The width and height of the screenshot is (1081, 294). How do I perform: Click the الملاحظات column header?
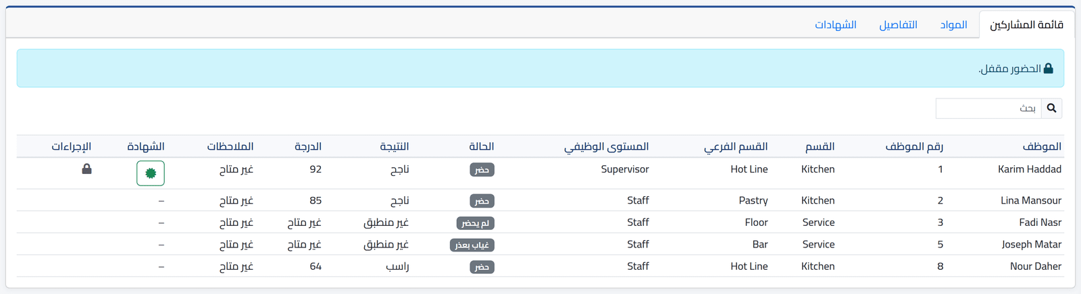point(230,146)
